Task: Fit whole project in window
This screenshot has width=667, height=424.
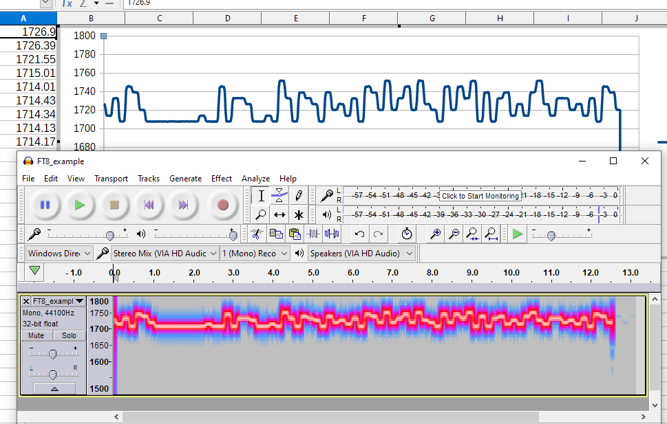Action: 491,234
